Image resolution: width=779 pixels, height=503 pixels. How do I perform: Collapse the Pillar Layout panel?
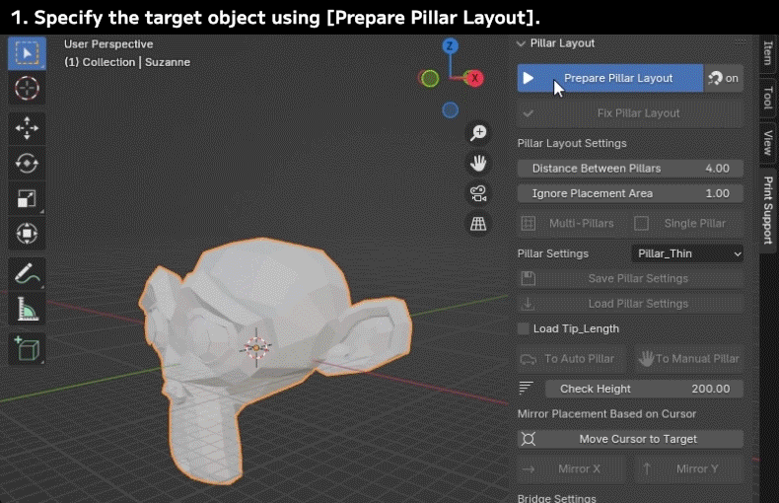[x=521, y=43]
